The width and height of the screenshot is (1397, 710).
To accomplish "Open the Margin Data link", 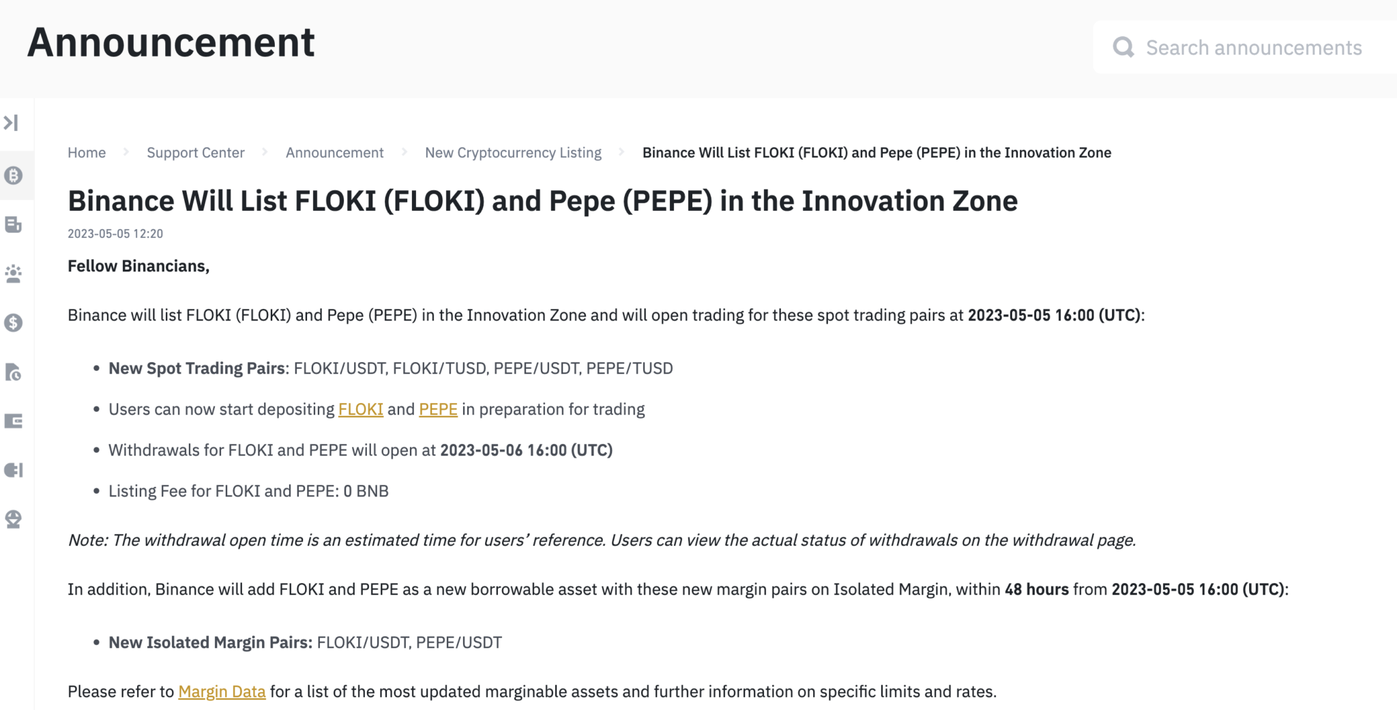I will coord(222,692).
